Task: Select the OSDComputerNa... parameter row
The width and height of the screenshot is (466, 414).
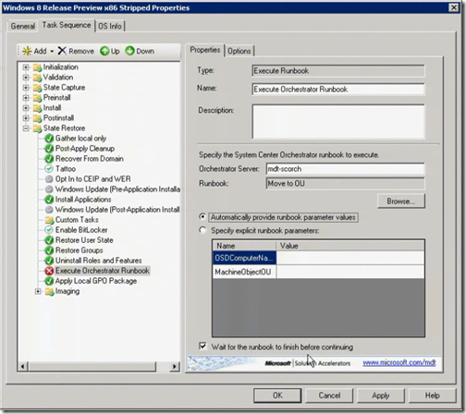Action: coord(318,258)
